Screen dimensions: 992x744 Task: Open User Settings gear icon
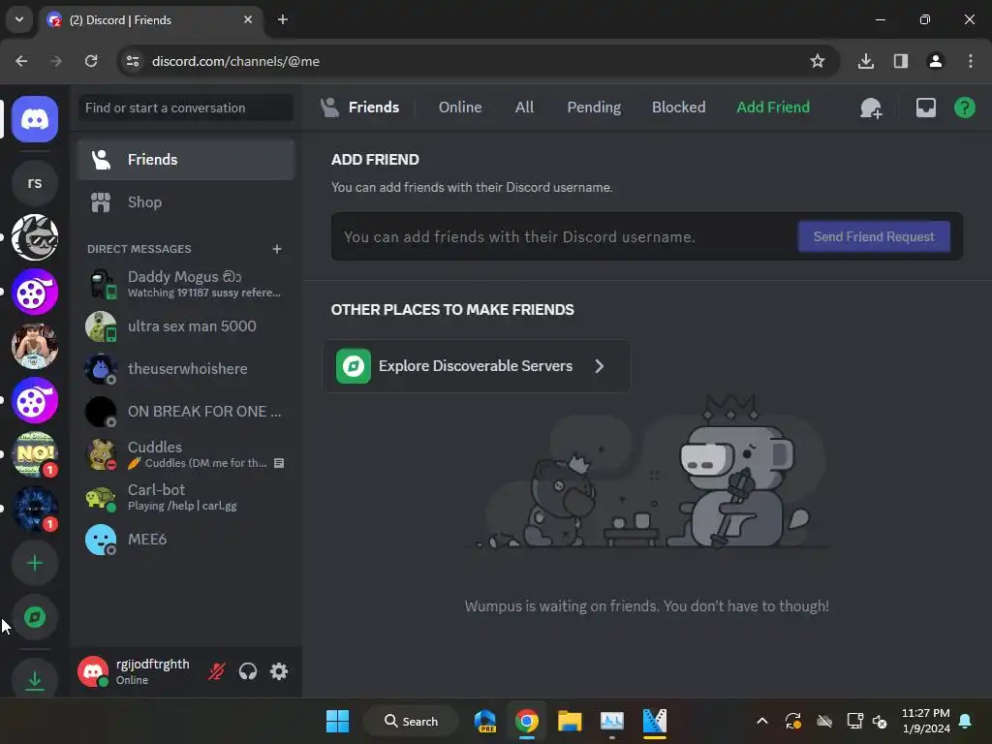point(279,671)
